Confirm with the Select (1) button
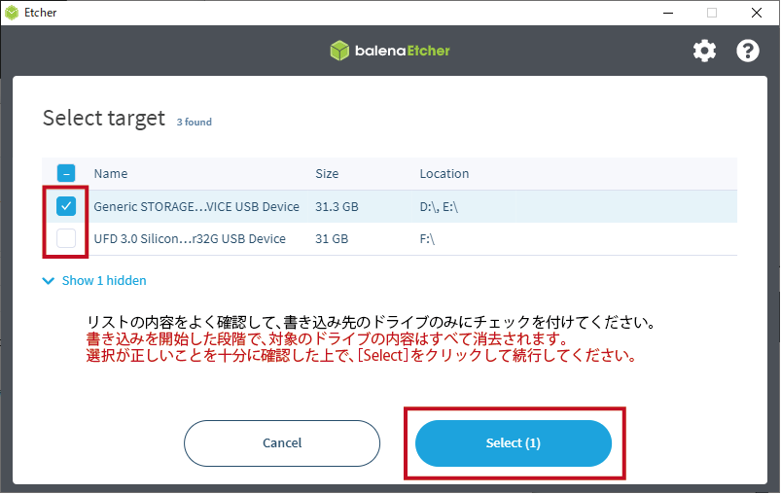781x494 pixels. click(x=514, y=443)
